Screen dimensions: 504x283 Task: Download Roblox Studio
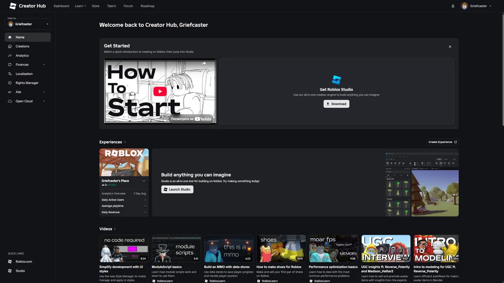336,104
